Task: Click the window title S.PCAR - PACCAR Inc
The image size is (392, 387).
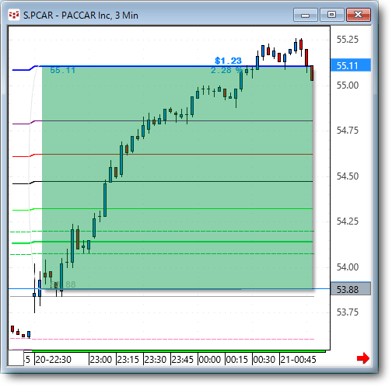Action: (81, 16)
